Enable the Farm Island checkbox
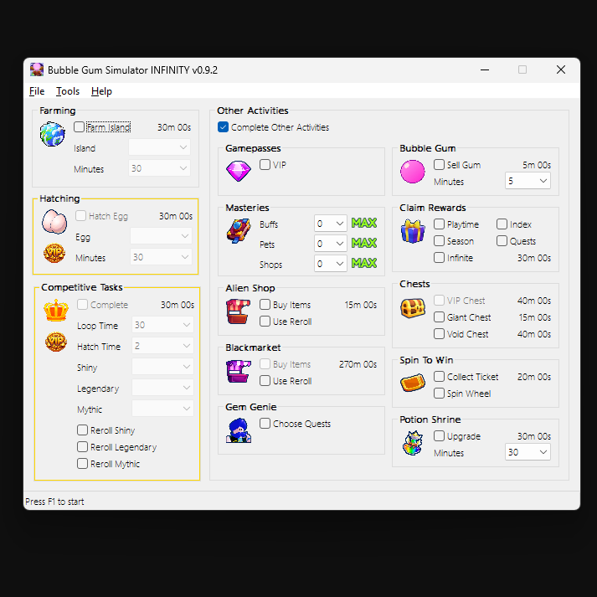This screenshot has width=597, height=597. (x=79, y=126)
